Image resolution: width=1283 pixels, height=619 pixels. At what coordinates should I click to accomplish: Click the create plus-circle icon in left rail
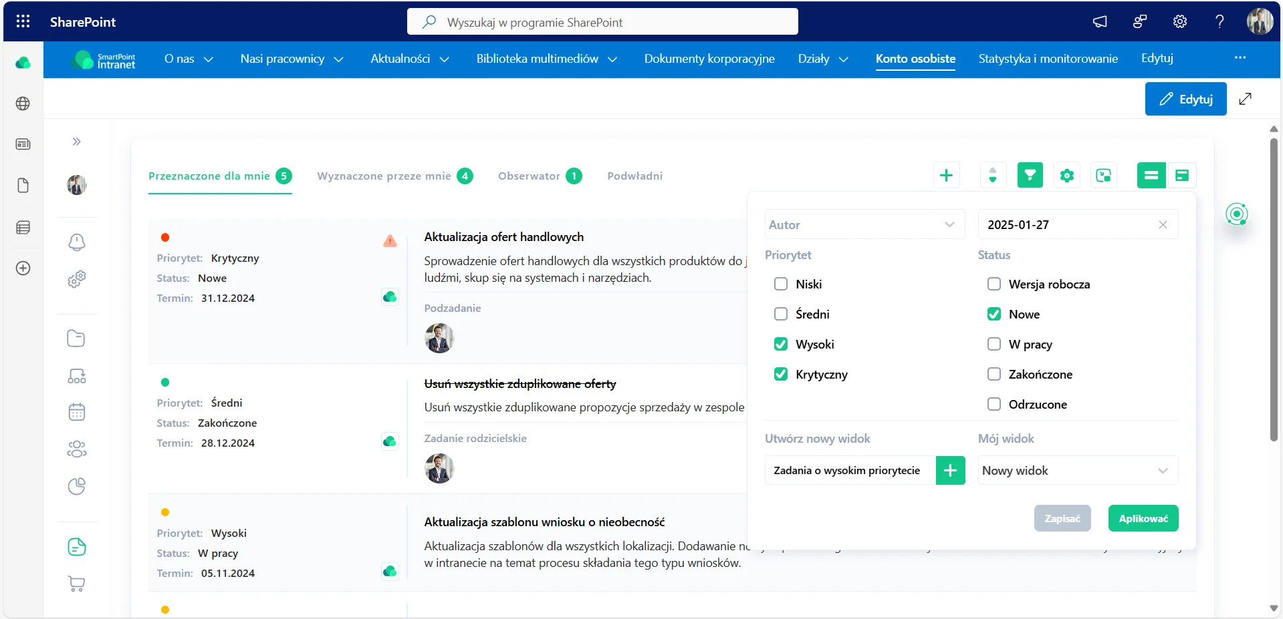click(23, 268)
